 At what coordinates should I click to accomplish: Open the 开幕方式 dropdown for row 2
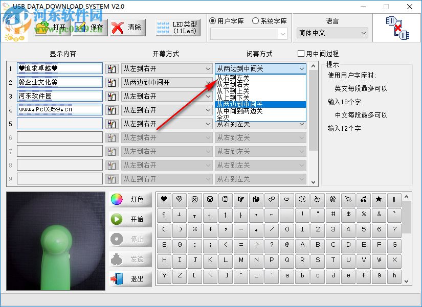pyautogui.click(x=167, y=82)
